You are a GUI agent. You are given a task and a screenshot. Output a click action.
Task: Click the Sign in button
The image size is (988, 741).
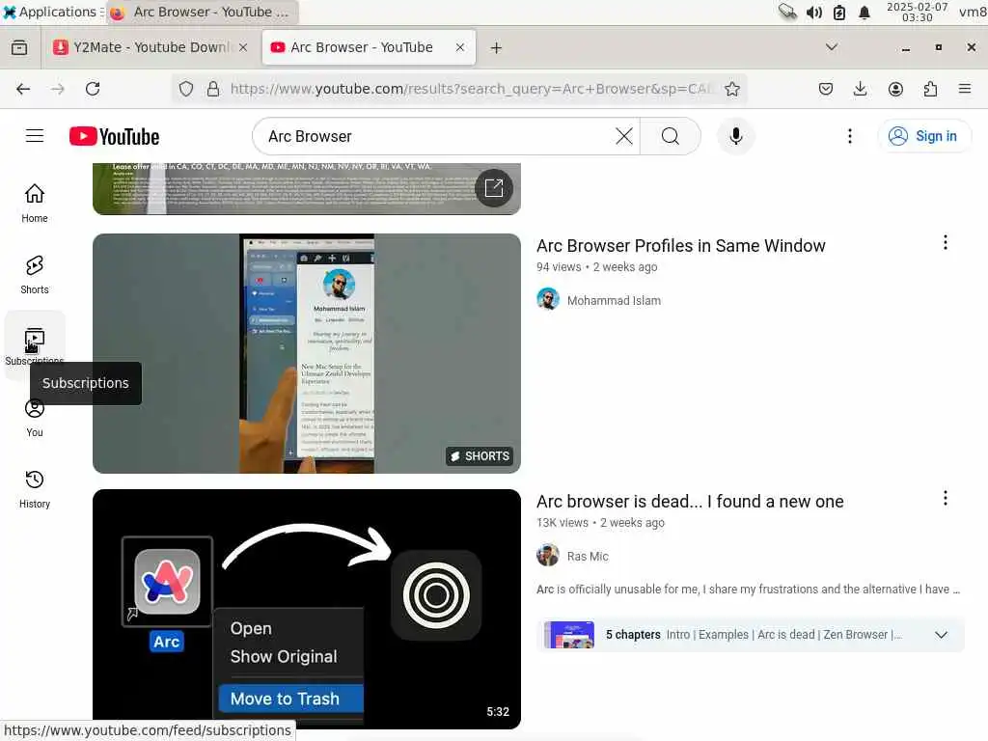pyautogui.click(x=924, y=136)
